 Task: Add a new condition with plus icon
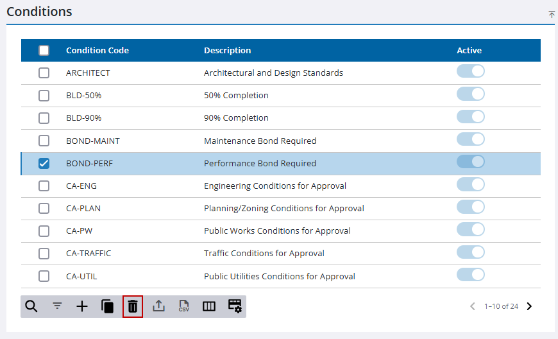pyautogui.click(x=82, y=306)
